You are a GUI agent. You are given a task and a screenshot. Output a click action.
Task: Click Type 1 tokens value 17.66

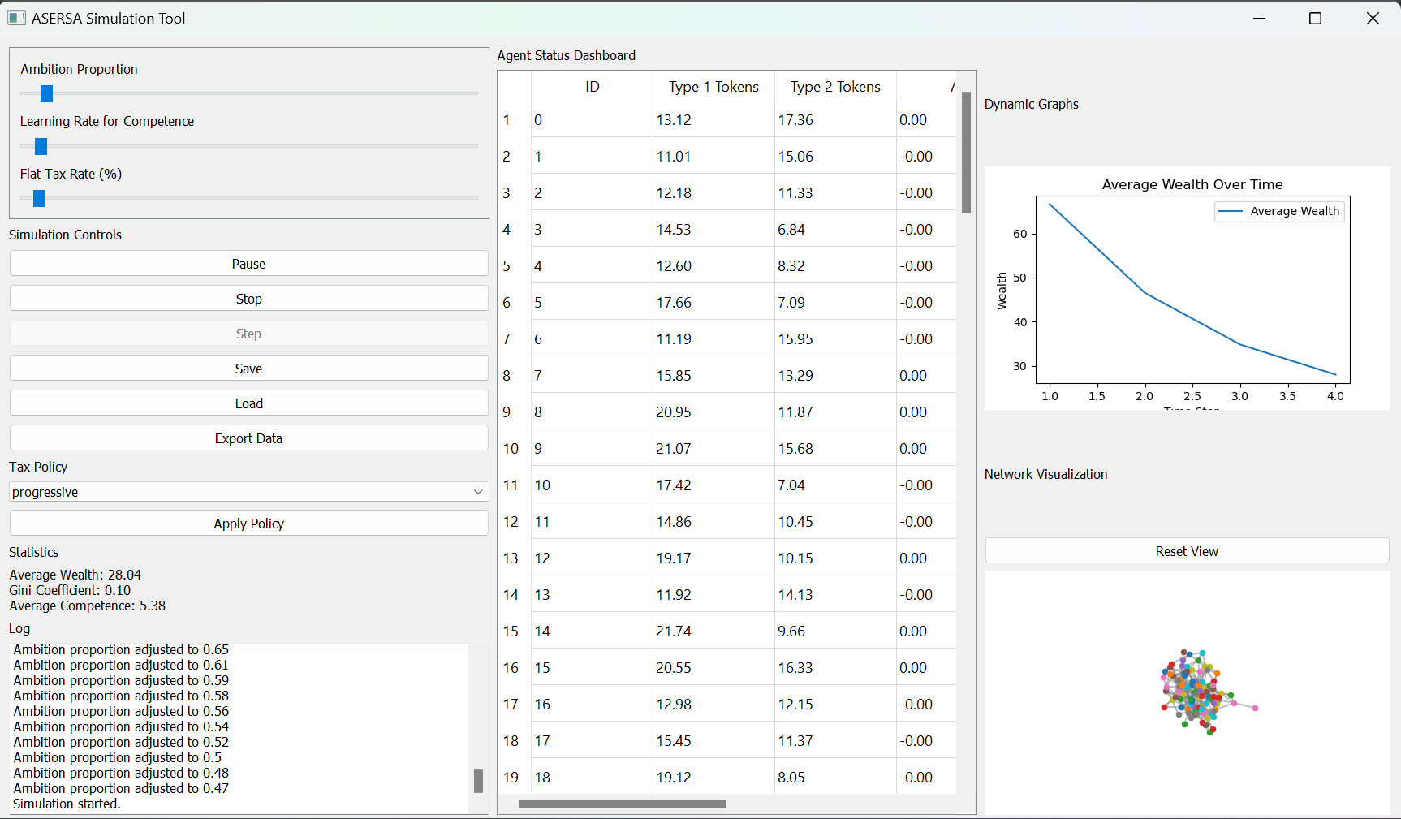(713, 303)
